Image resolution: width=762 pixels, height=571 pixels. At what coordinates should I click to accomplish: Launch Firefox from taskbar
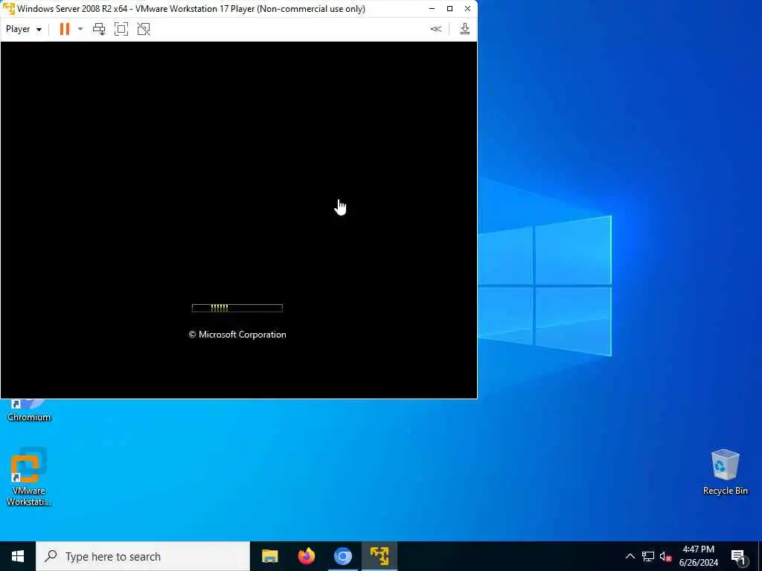pos(306,556)
